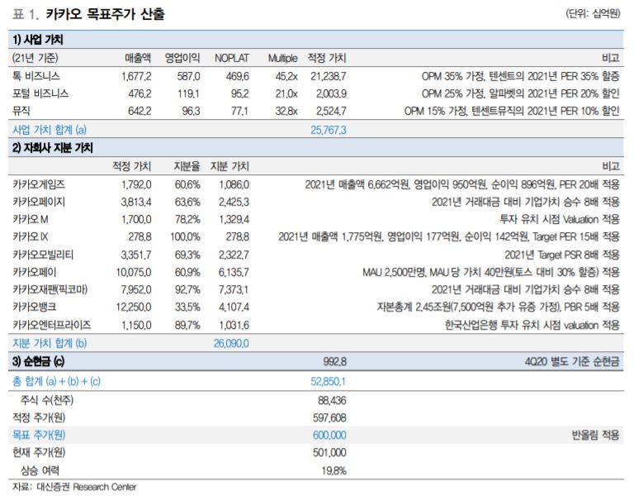Image resolution: width=638 pixels, height=500 pixels.
Task: Click the note '반올림 적용'
Action: [x=595, y=436]
